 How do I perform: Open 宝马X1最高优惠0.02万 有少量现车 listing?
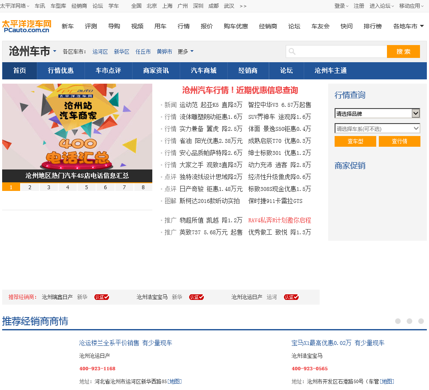tap(338, 343)
